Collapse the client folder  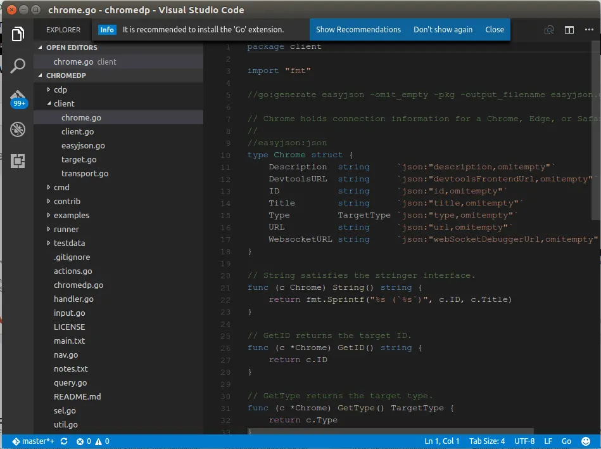63,103
